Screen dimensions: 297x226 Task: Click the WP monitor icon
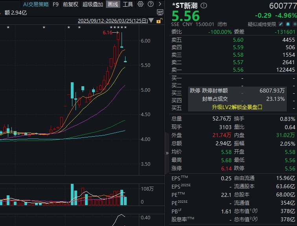(x=160, y=13)
